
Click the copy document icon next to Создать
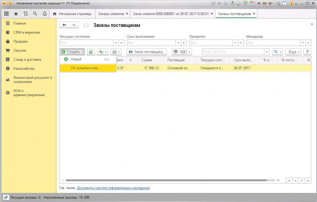[x=91, y=52]
